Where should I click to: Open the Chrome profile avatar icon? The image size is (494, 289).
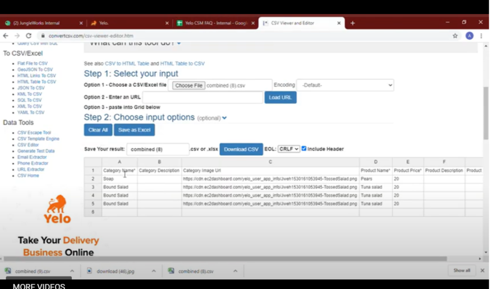point(469,36)
